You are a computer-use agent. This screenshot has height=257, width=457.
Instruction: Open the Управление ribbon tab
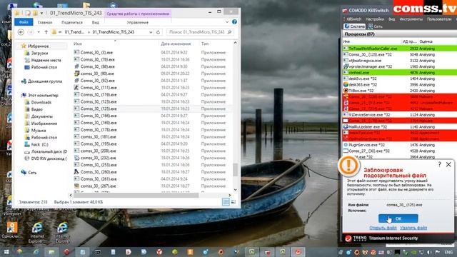pos(138,22)
